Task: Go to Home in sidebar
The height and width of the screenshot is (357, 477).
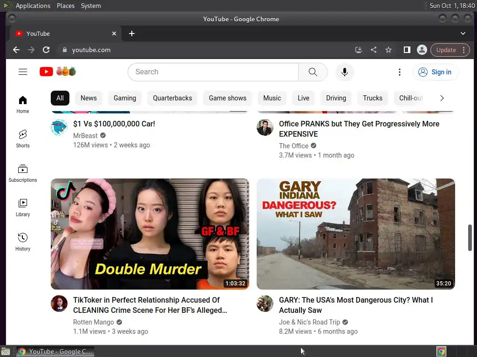Action: click(x=23, y=105)
